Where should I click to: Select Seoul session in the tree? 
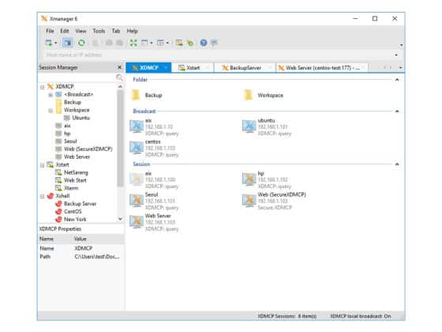point(70,141)
